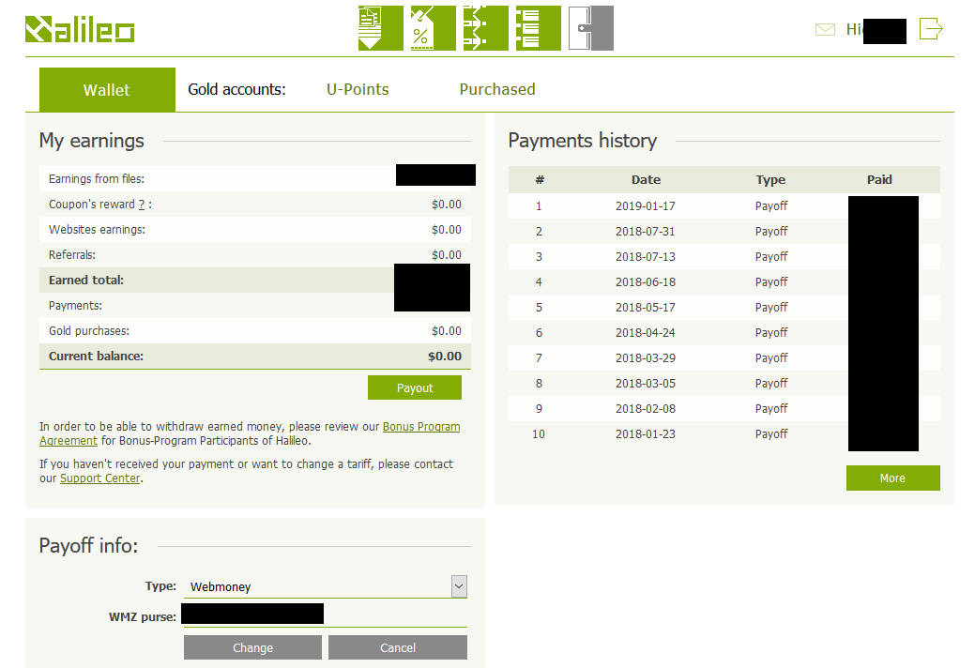Click the gray wallet icon

pyautogui.click(x=590, y=28)
